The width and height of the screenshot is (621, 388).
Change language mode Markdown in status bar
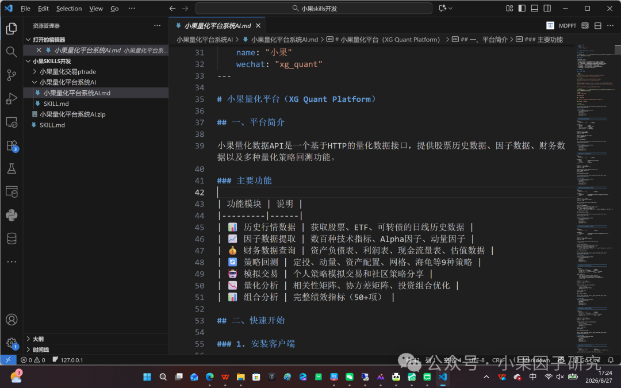(536, 360)
